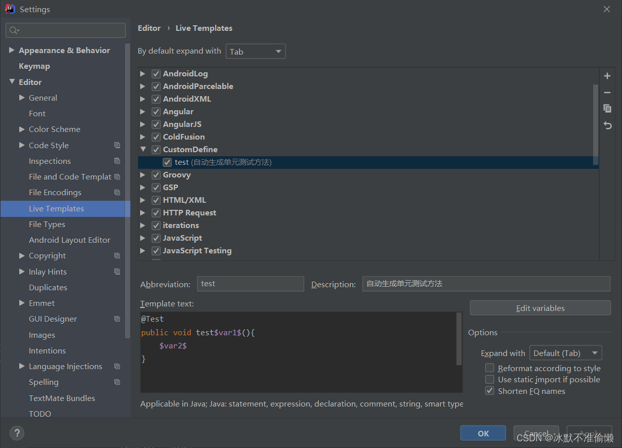Remove selected template with minus icon
The image size is (622, 448).
[x=607, y=93]
